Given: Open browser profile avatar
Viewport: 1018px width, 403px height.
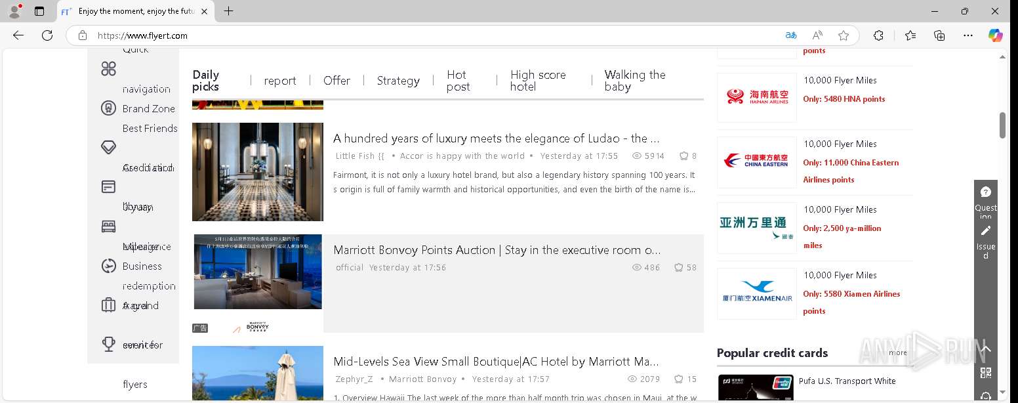Looking at the screenshot, I should (14, 11).
